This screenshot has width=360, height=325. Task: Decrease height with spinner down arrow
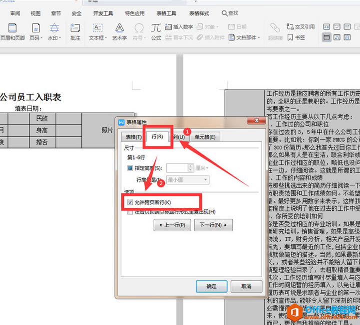pos(191,170)
